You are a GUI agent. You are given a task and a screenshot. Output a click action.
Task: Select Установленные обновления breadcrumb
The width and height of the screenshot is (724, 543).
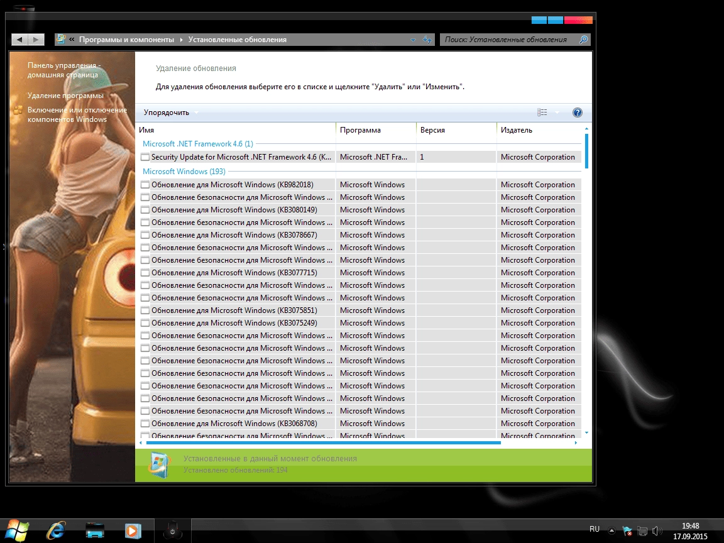238,40
